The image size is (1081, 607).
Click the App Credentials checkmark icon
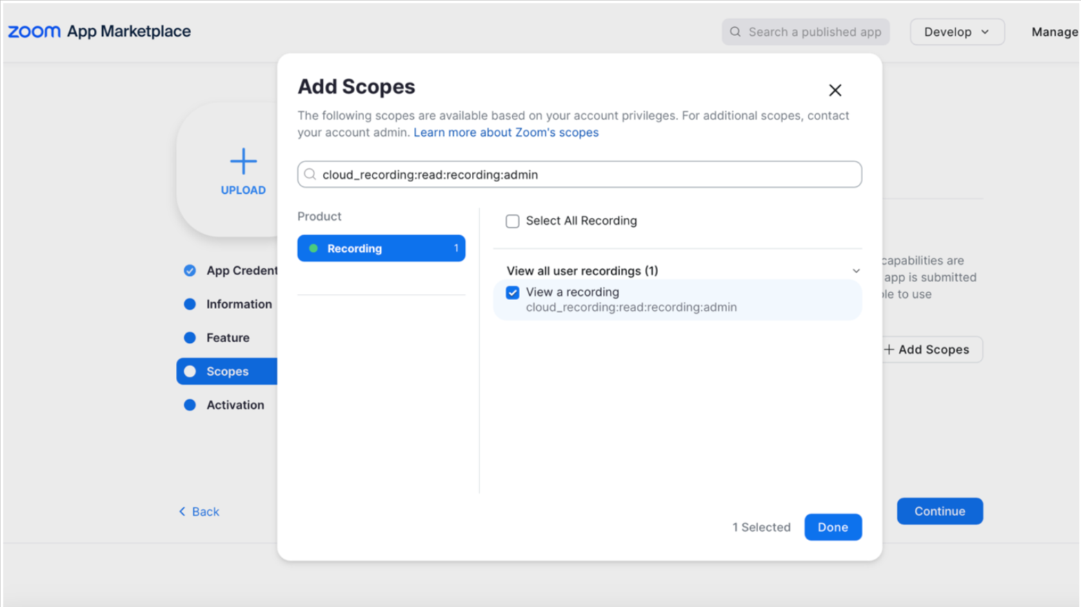pos(190,270)
